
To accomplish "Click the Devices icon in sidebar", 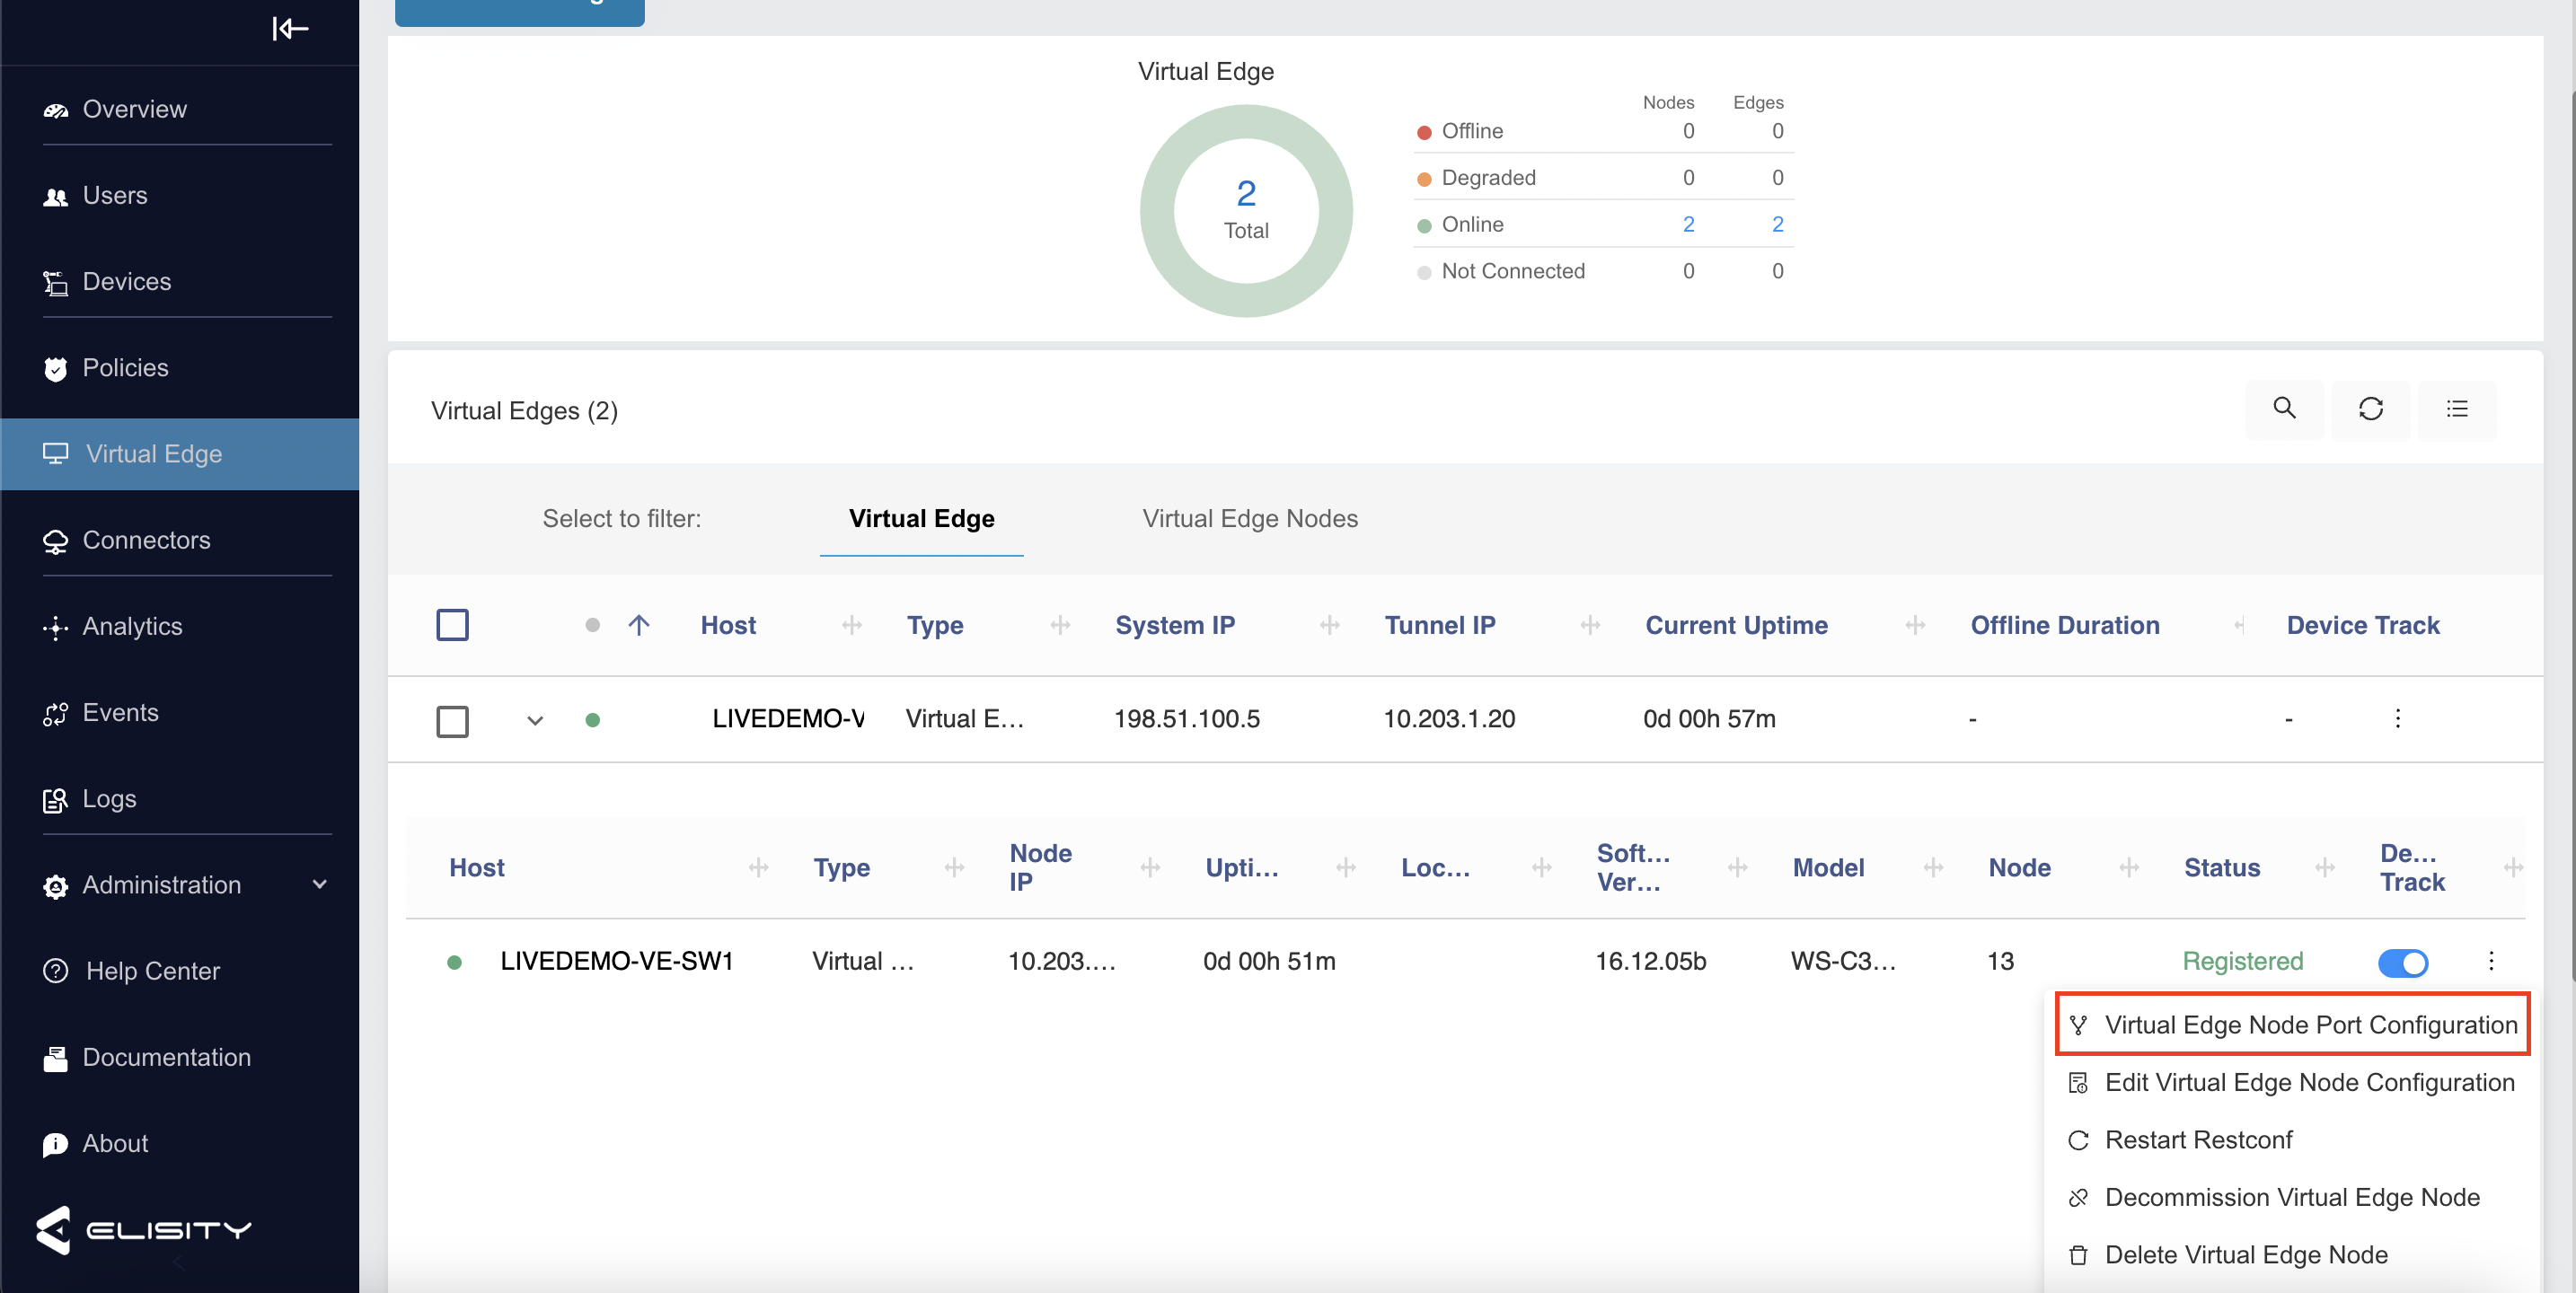I will pyautogui.click(x=55, y=283).
